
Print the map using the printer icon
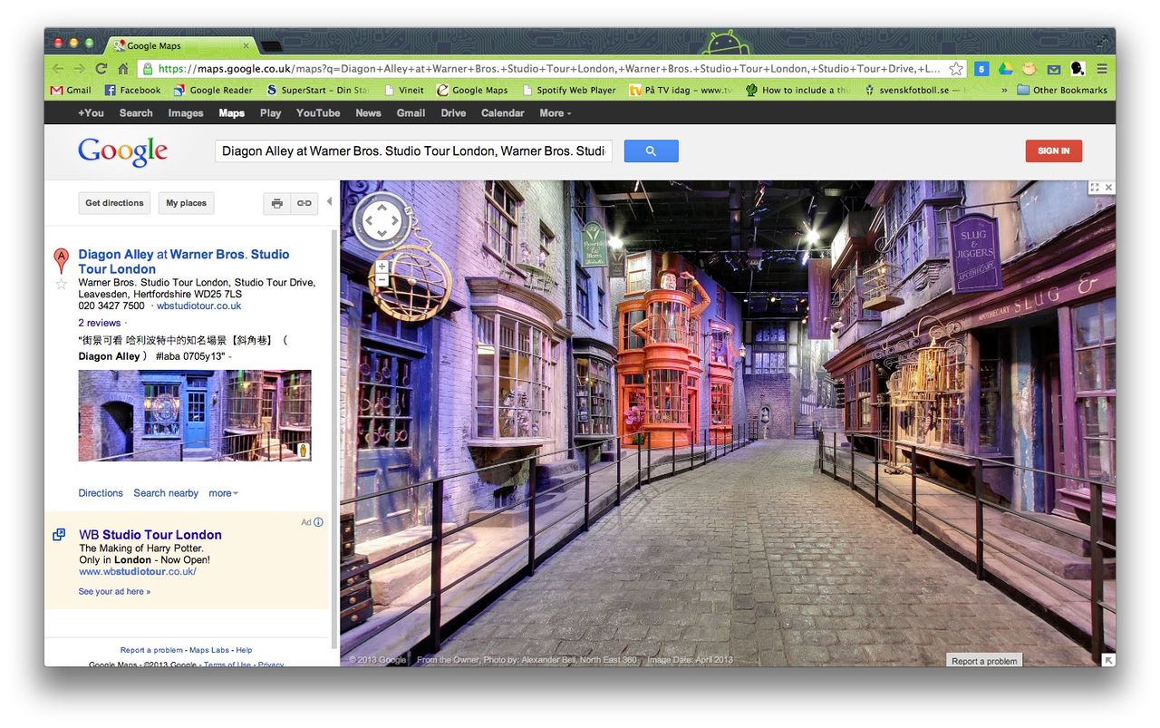[277, 203]
